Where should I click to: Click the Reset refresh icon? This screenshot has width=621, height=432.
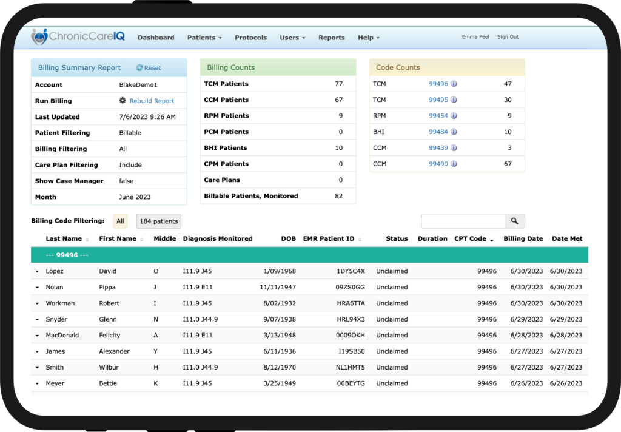(x=139, y=68)
